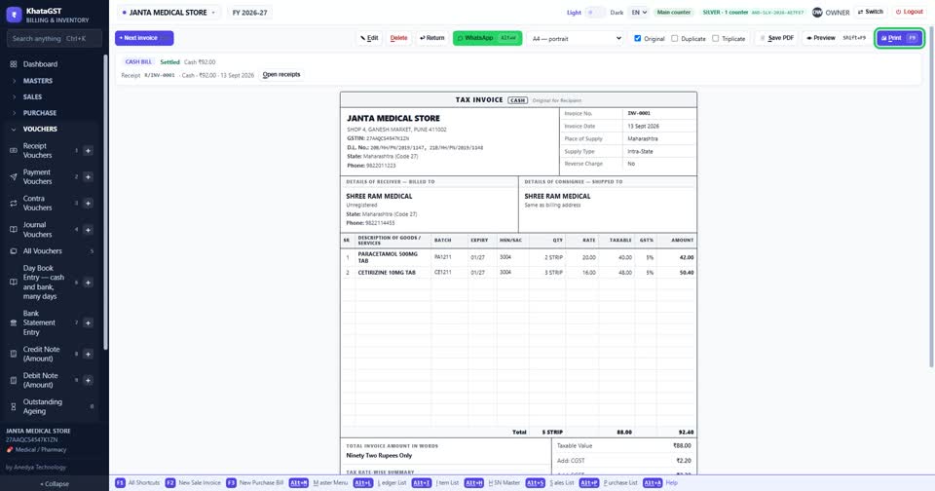Click Open receipts button

pyautogui.click(x=281, y=75)
